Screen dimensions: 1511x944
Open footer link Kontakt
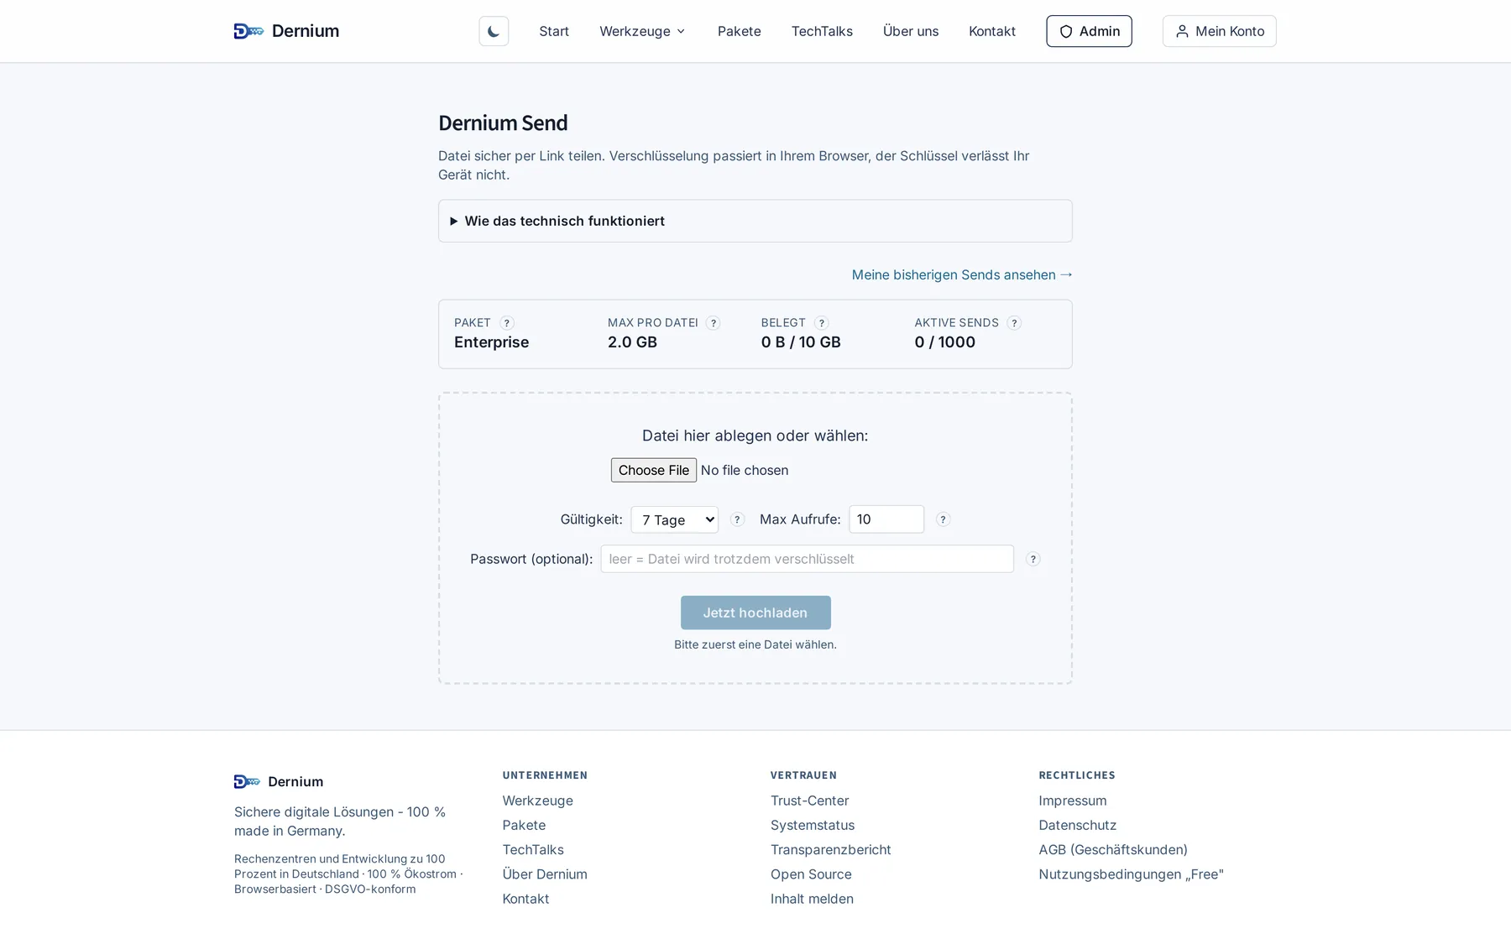point(525,898)
